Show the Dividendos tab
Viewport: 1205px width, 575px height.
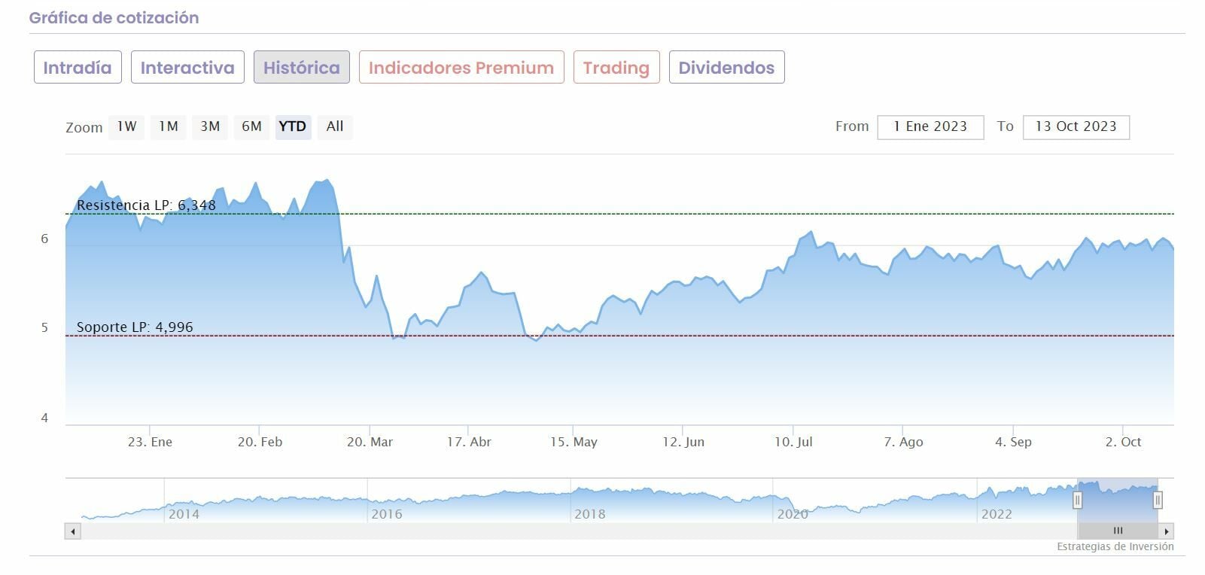coord(726,68)
